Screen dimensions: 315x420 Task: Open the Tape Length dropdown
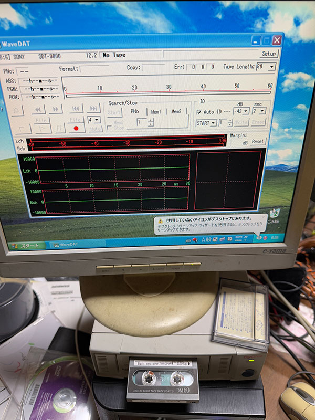266,67
